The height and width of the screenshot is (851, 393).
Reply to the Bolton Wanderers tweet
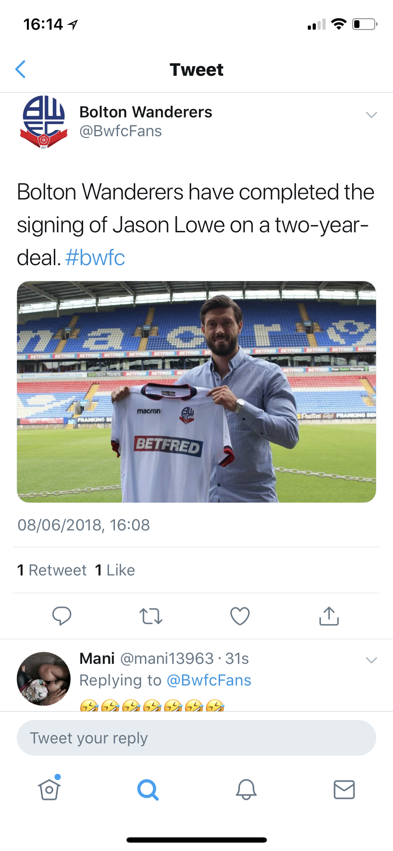click(x=62, y=616)
